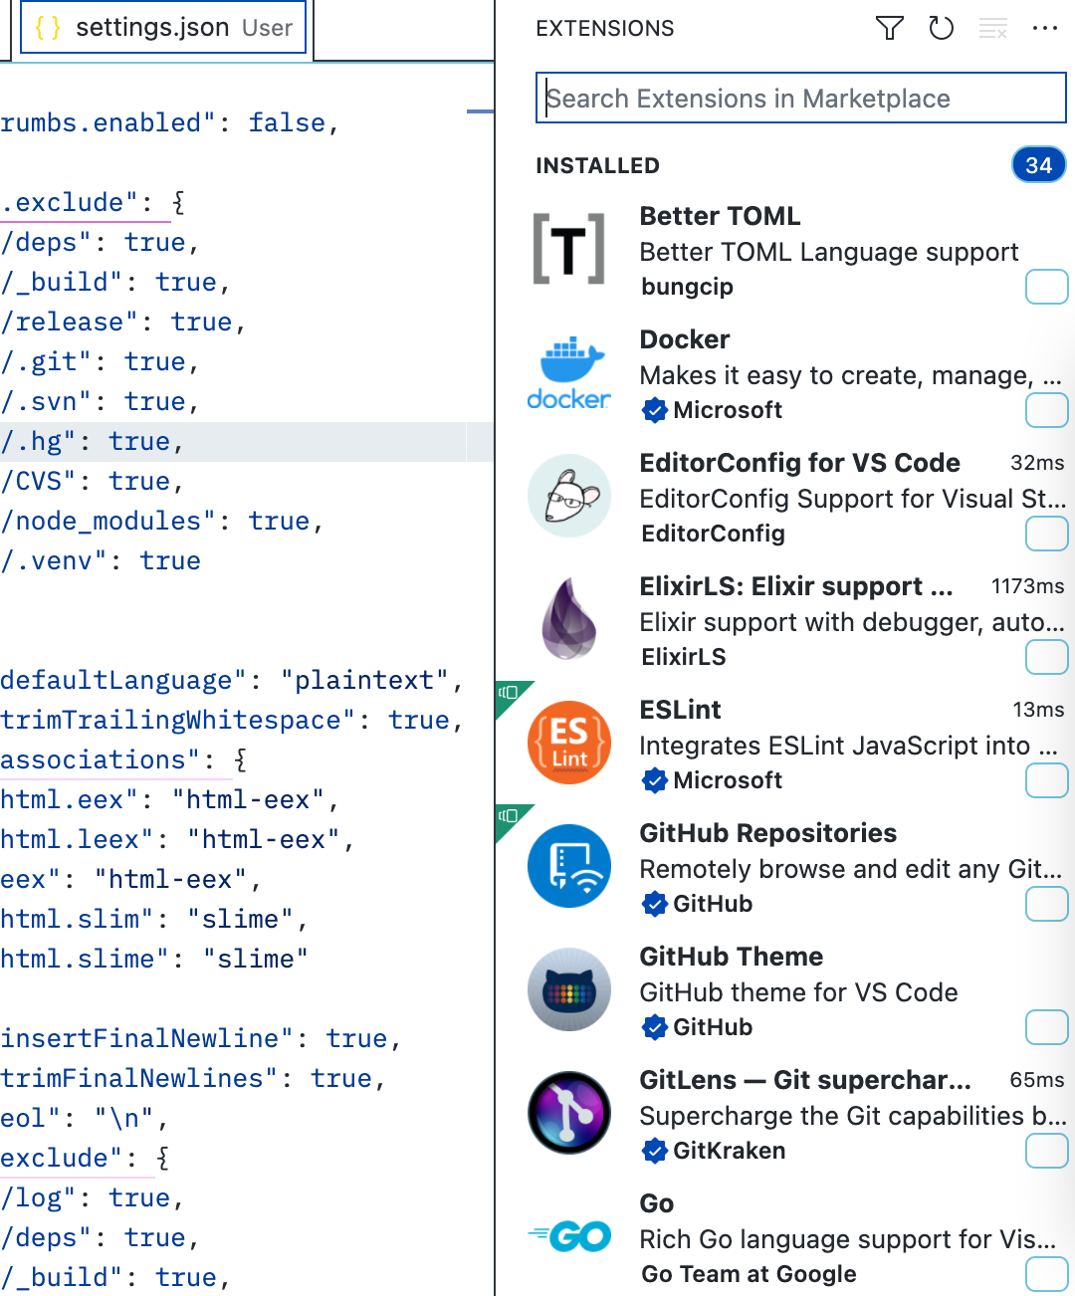This screenshot has height=1296, width=1075.
Task: Click the EditorConfig mouse icon
Action: point(568,496)
